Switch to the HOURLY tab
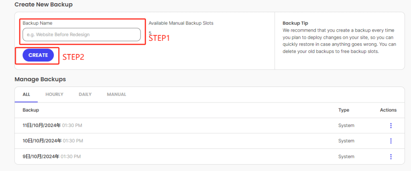The height and width of the screenshot is (171, 411). pos(54,95)
